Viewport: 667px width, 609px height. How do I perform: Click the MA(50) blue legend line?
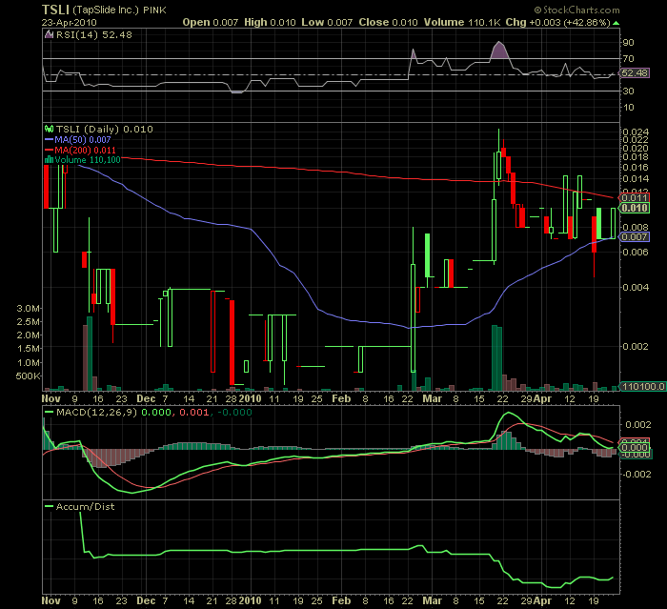tap(49, 139)
